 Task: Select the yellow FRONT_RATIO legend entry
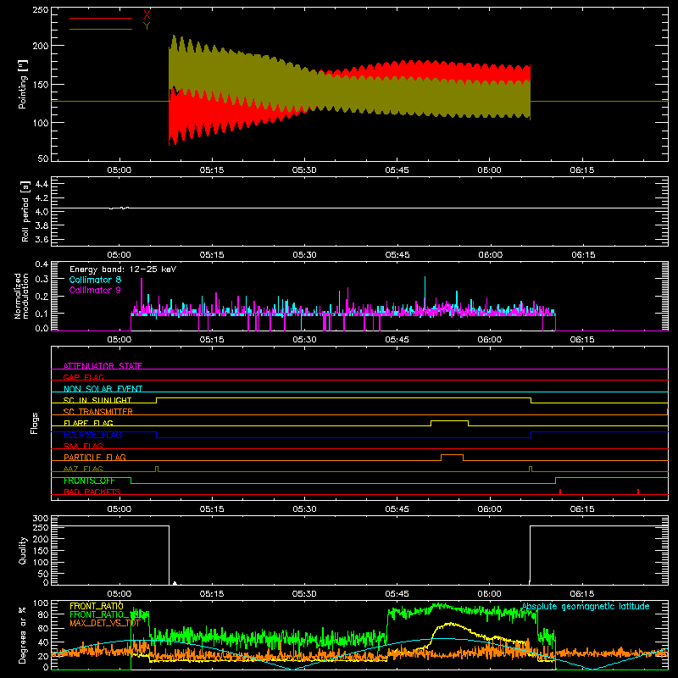click(97, 606)
